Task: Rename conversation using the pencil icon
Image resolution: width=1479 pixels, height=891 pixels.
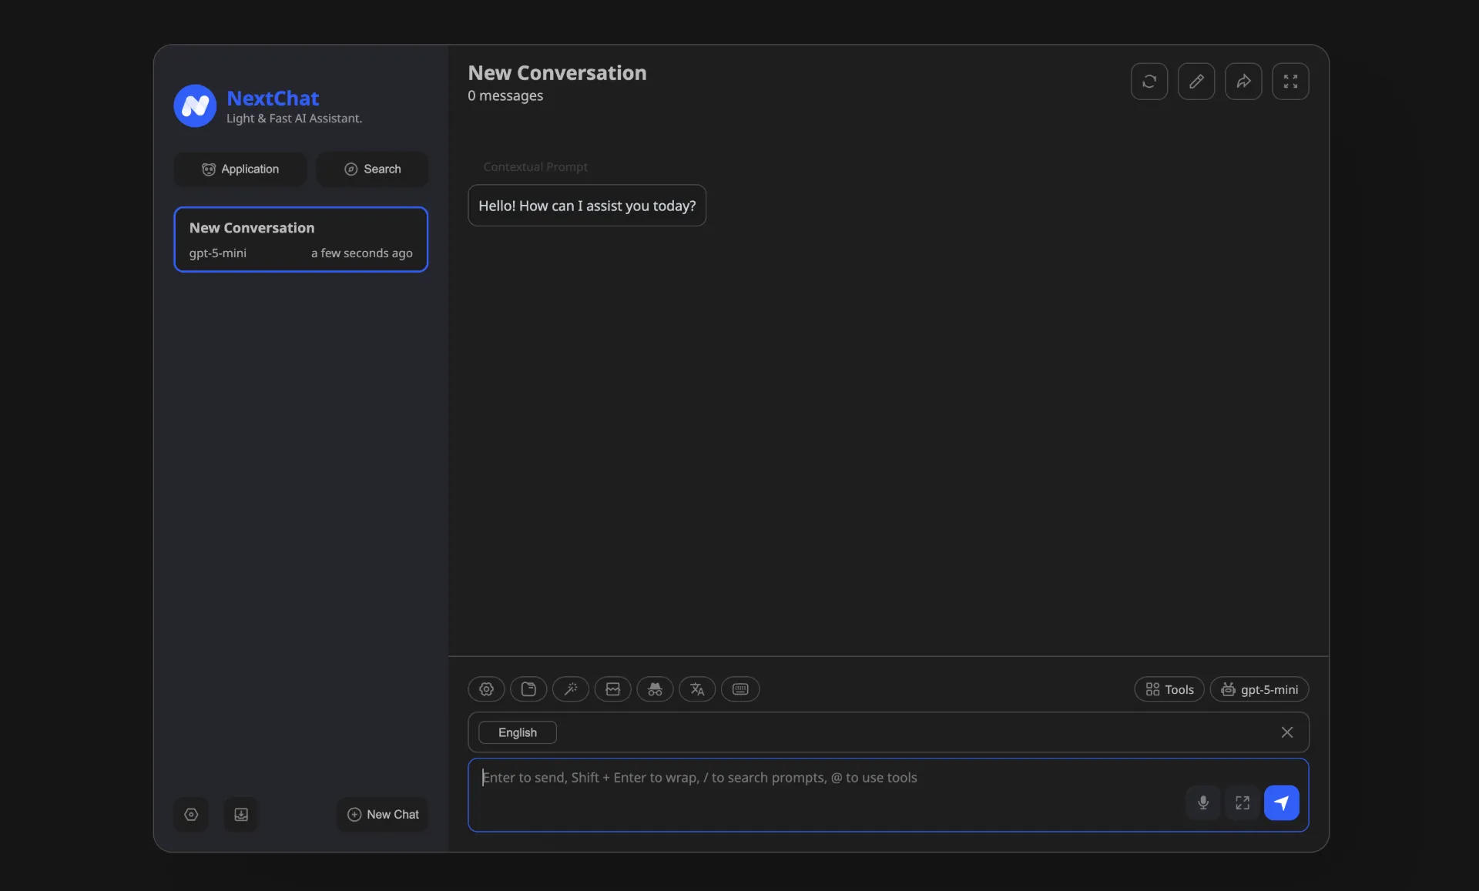Action: tap(1196, 81)
